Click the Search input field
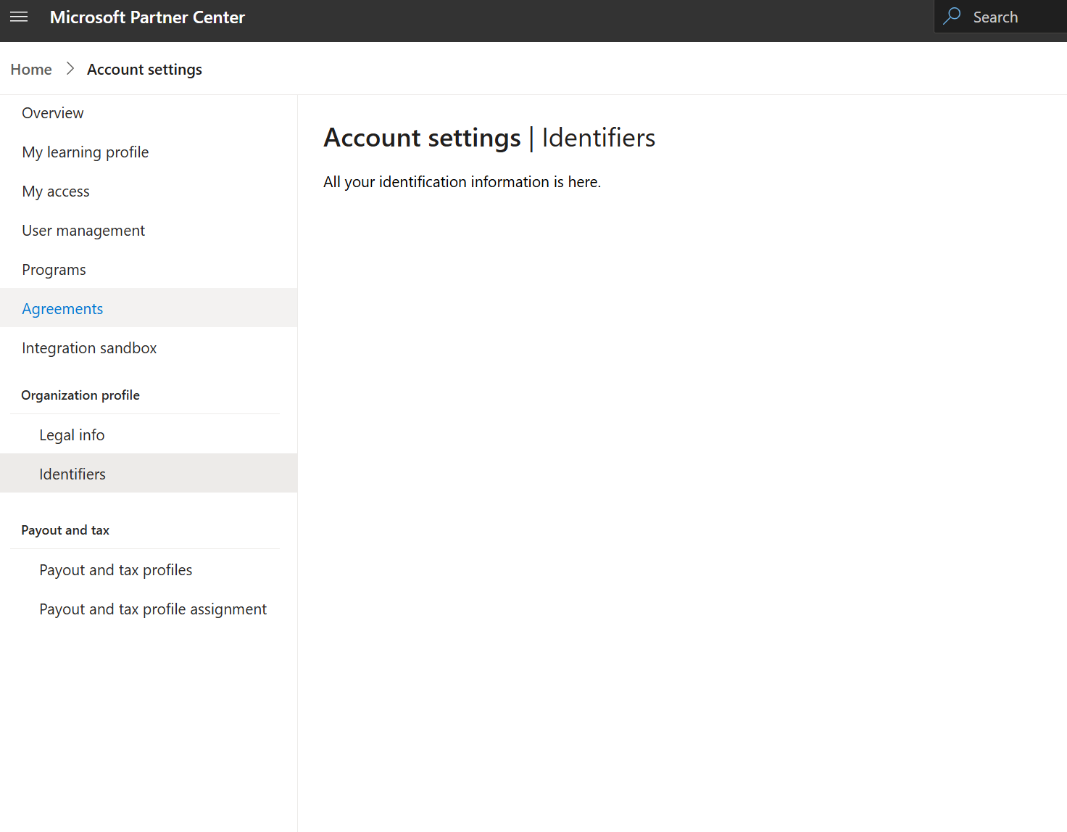 [x=1015, y=17]
